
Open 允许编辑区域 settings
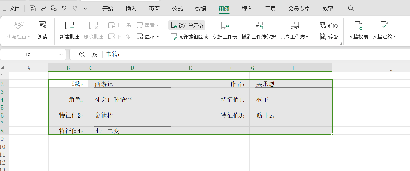(x=189, y=36)
